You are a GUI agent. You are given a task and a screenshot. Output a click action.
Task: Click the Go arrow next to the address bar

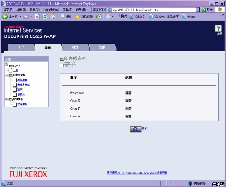click(203, 10)
